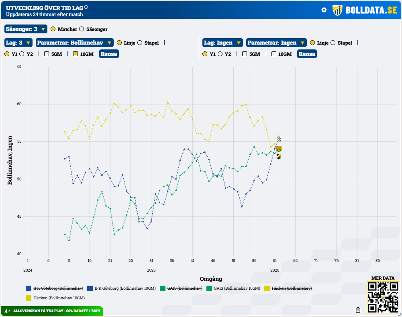Click the GAIS crest on the chart
The width and height of the screenshot is (402, 317).
[x=279, y=149]
